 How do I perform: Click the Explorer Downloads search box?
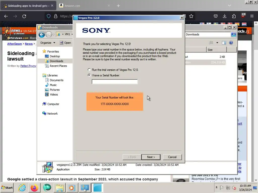click(208, 34)
